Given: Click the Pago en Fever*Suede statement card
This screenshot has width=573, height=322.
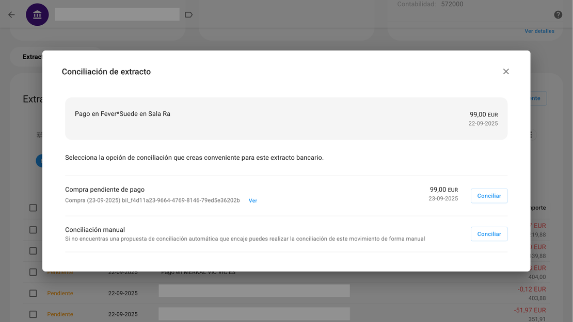Looking at the screenshot, I should pos(286,118).
